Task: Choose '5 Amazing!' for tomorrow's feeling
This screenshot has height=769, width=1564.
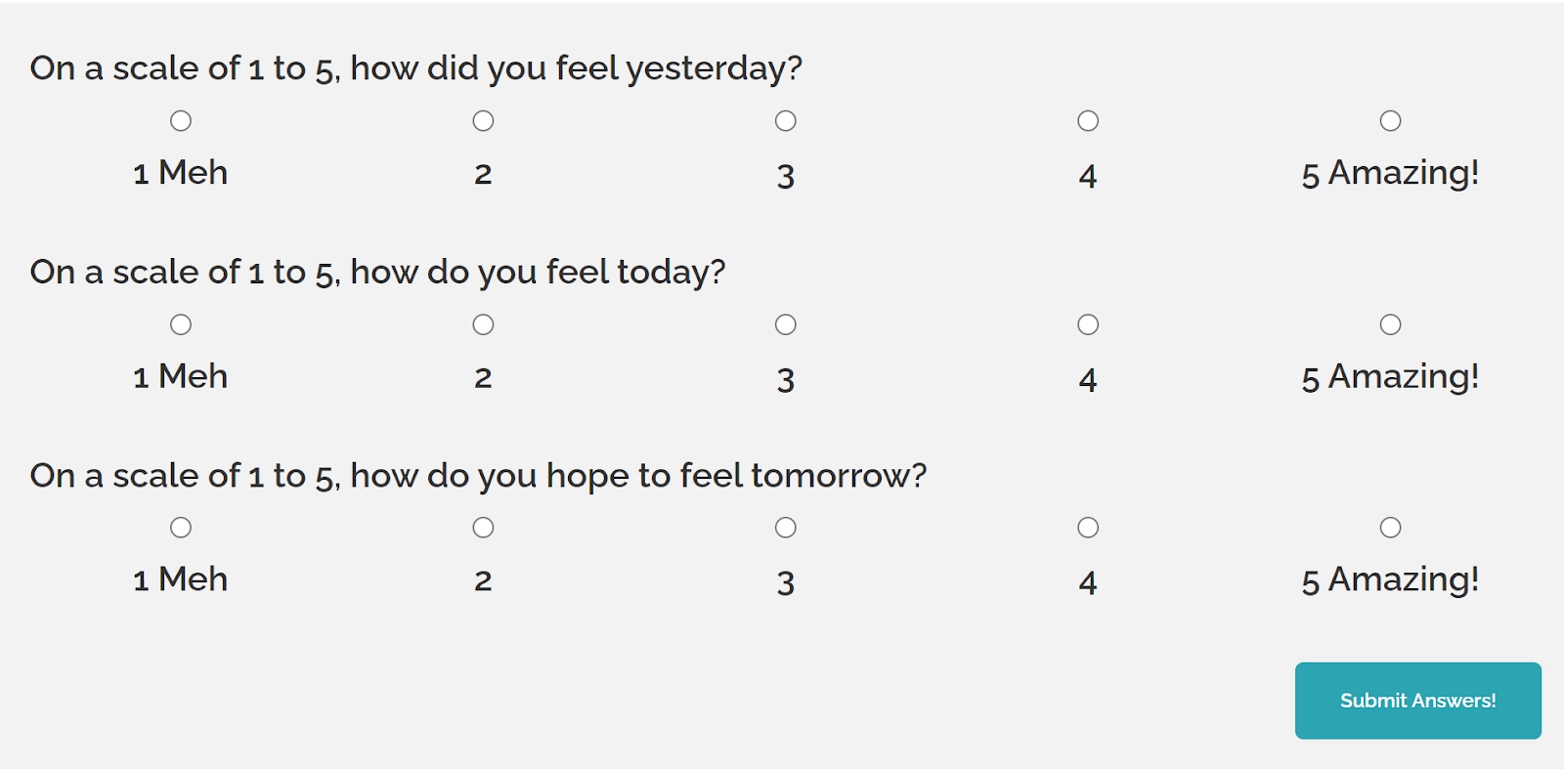Action: click(1390, 528)
